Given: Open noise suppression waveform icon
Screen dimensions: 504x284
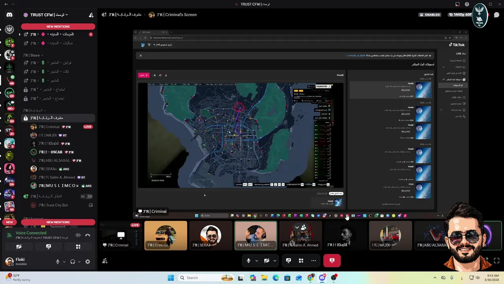Looking at the screenshot, I should coord(78,235).
